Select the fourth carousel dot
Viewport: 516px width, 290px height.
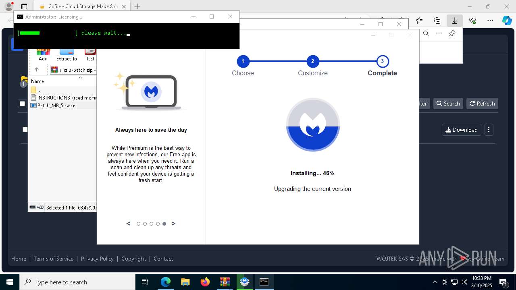click(x=158, y=224)
